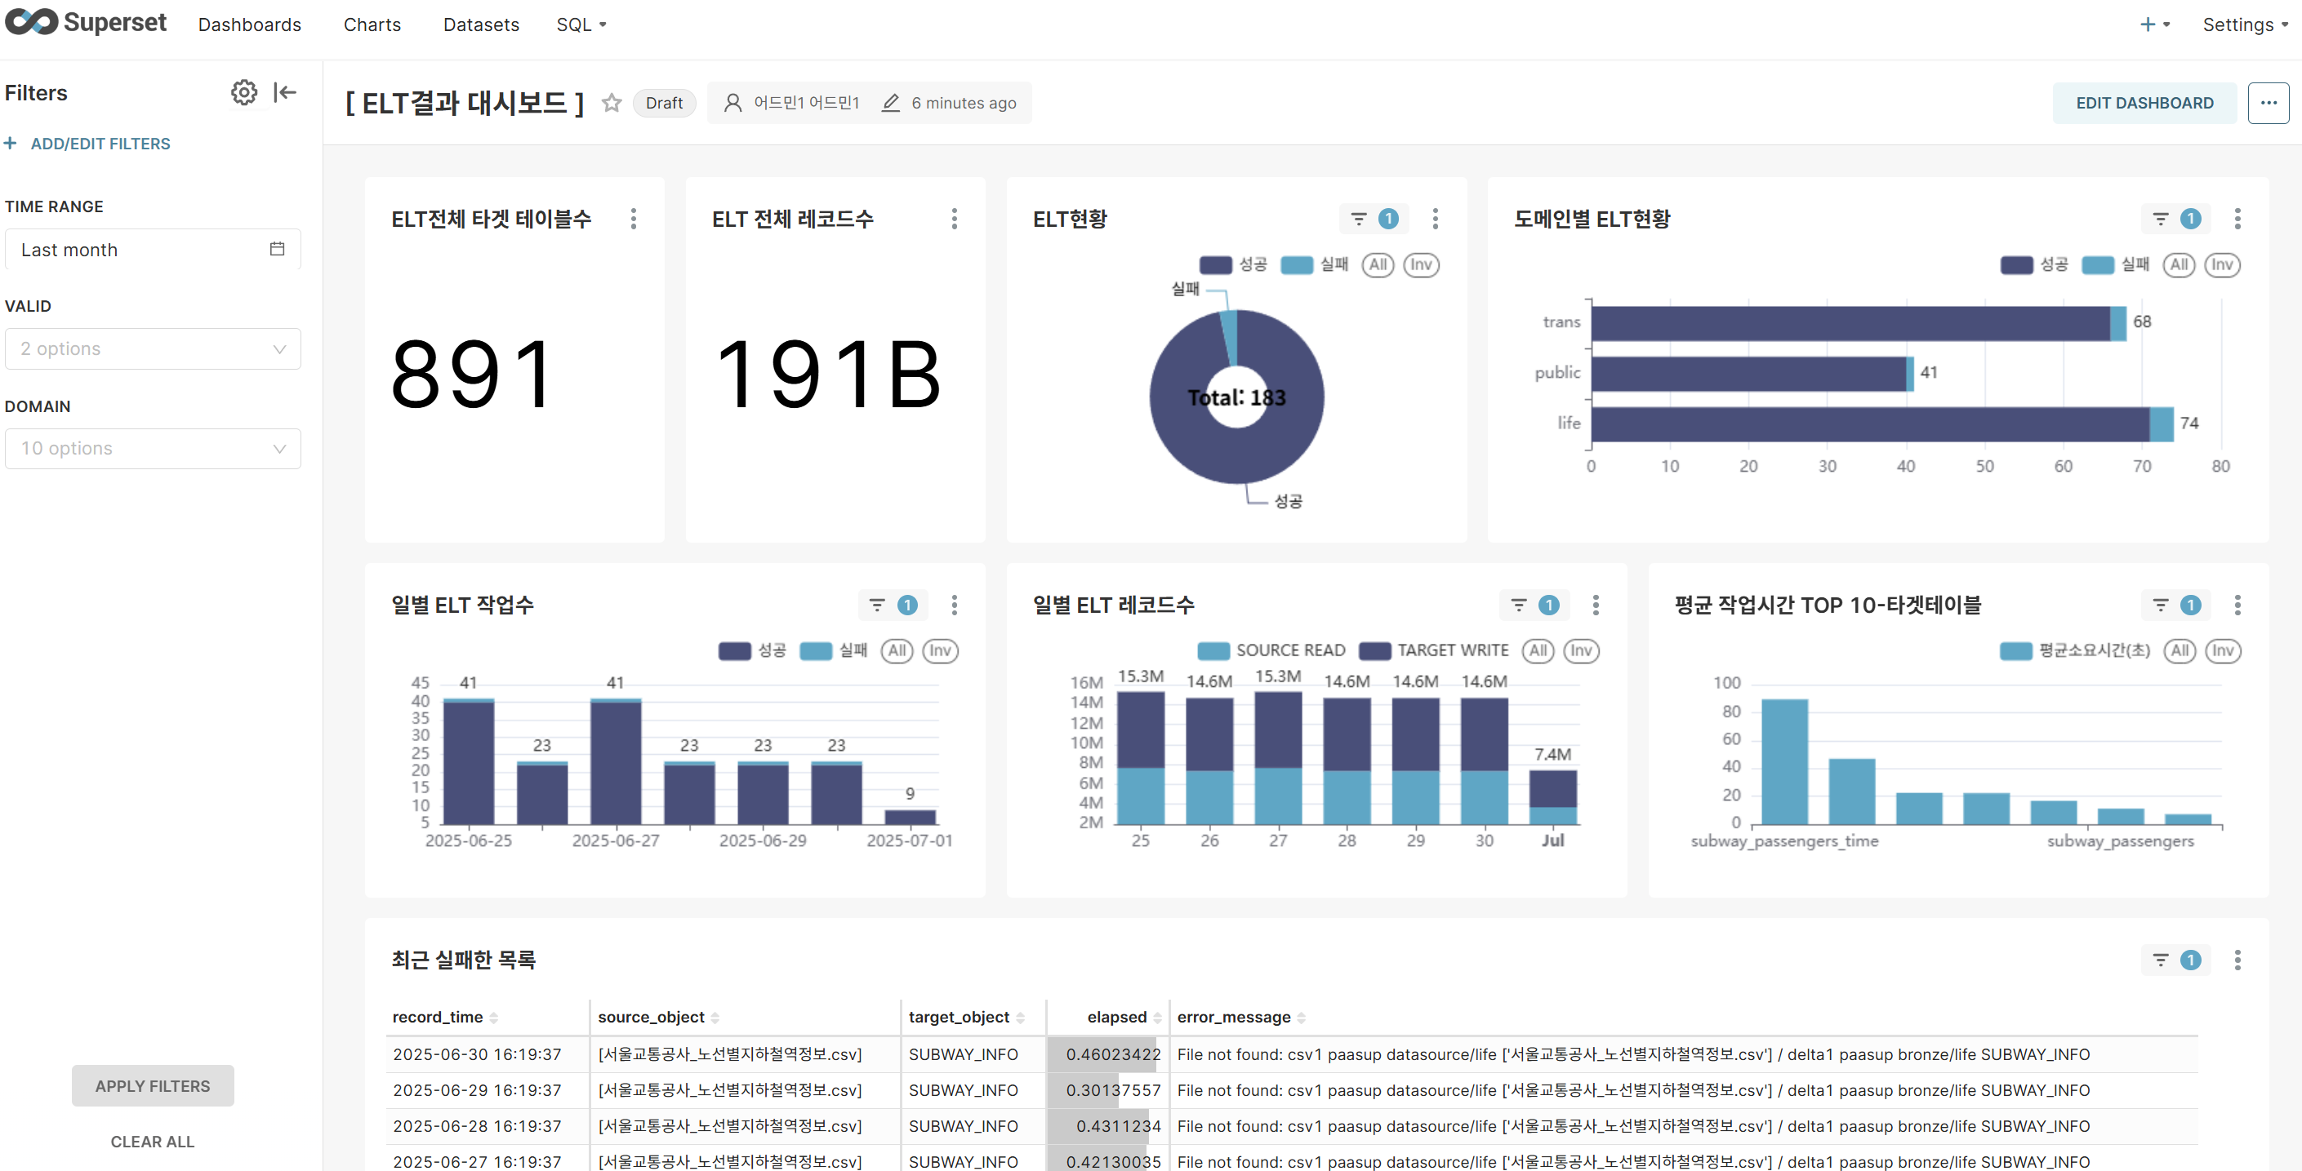This screenshot has height=1171, width=2302.
Task: Invert the legend selection in the ELT현황 chart
Action: tap(1421, 264)
